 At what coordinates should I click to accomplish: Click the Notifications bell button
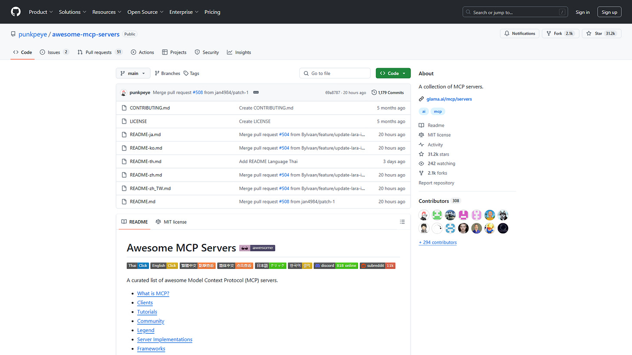tap(520, 33)
